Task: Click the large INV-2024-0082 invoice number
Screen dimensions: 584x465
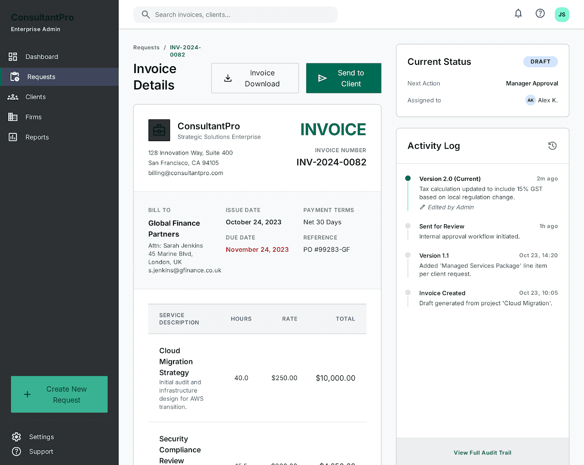Action: click(332, 162)
